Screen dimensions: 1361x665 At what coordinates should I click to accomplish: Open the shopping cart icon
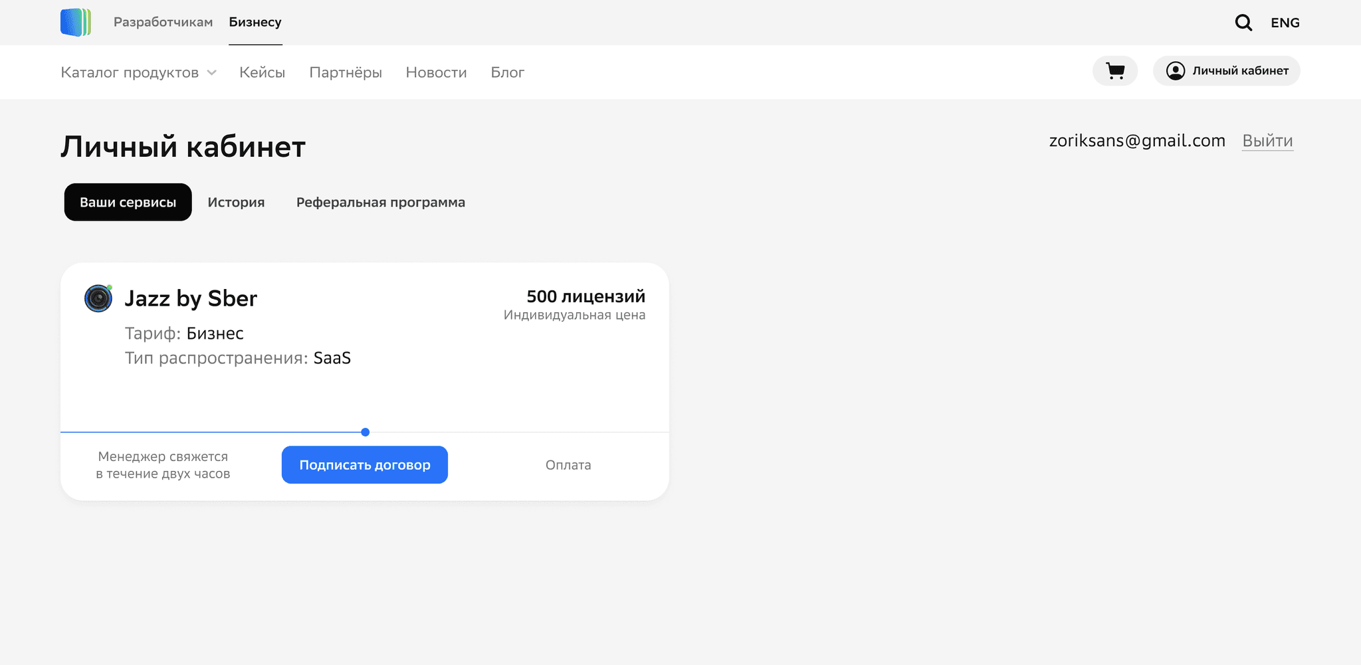(x=1114, y=71)
